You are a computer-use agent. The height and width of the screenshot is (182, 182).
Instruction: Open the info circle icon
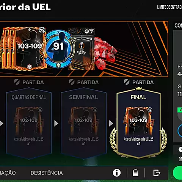[x=117, y=173]
